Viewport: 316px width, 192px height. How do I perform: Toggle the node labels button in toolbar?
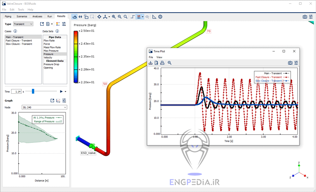click(138, 17)
